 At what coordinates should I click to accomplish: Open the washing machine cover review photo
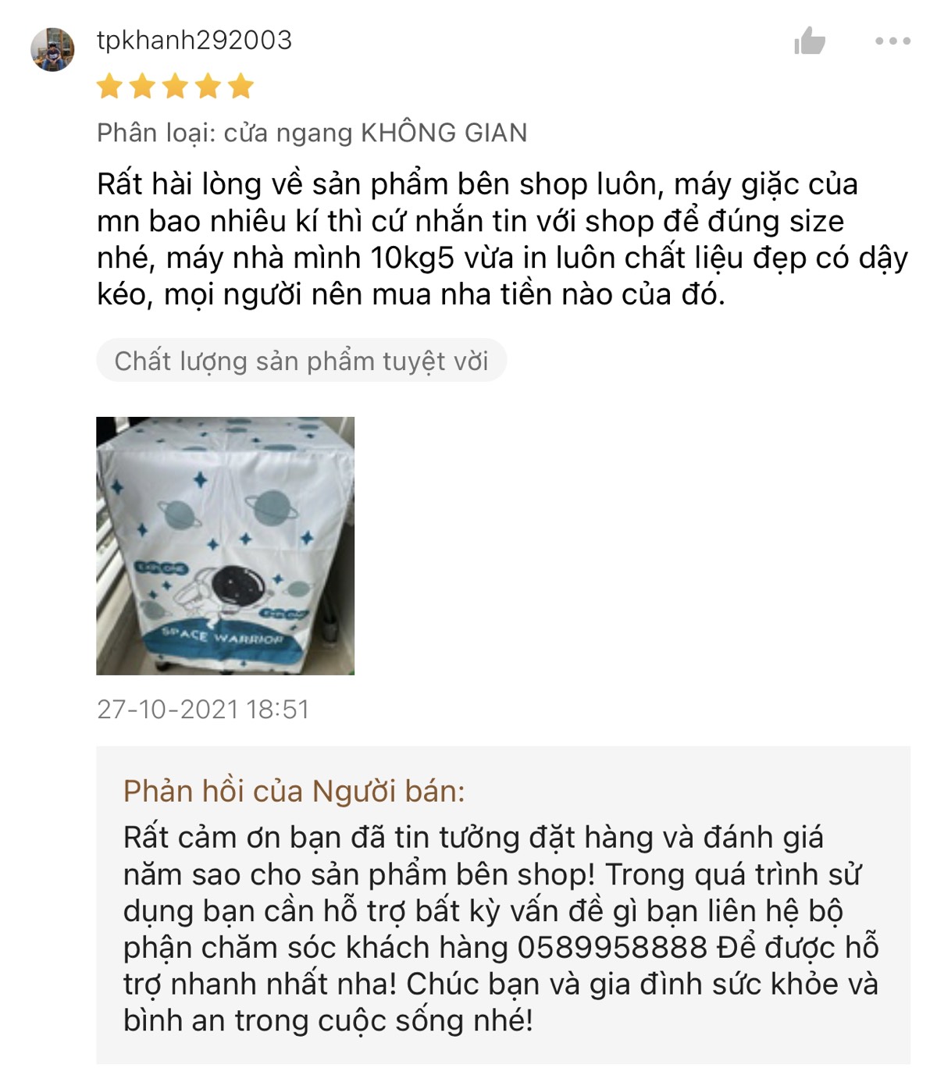225,546
